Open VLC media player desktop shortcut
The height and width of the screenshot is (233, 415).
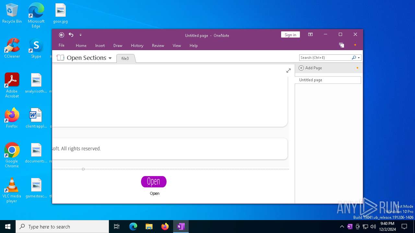pyautogui.click(x=12, y=190)
